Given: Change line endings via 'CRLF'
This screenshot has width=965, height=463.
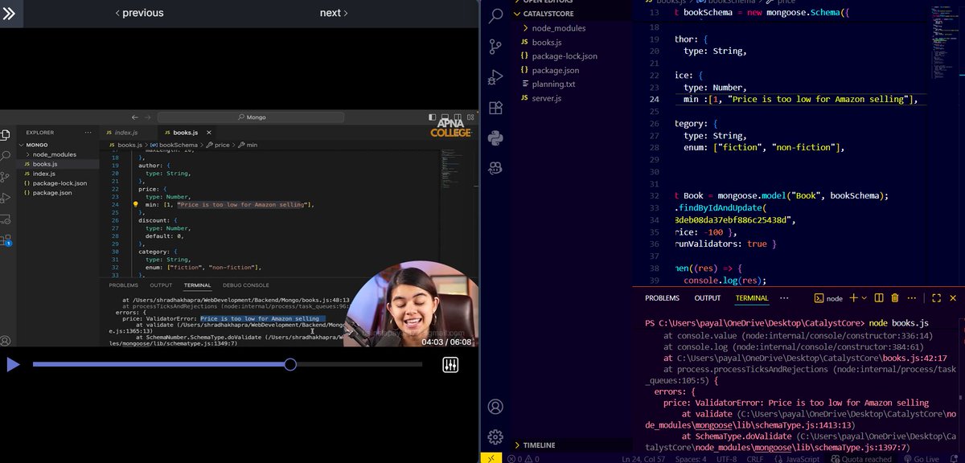Looking at the screenshot, I should coord(754,459).
